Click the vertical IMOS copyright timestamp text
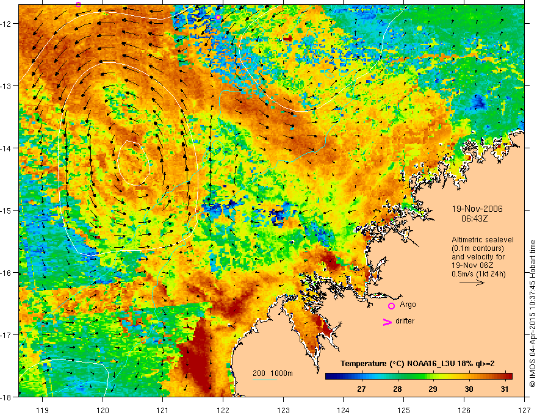The width and height of the screenshot is (537, 415). tap(532, 314)
